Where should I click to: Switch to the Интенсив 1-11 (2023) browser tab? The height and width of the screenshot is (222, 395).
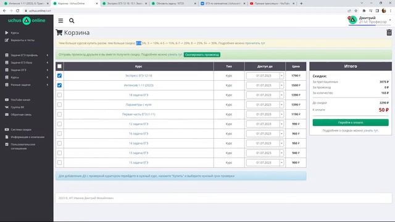[26, 4]
